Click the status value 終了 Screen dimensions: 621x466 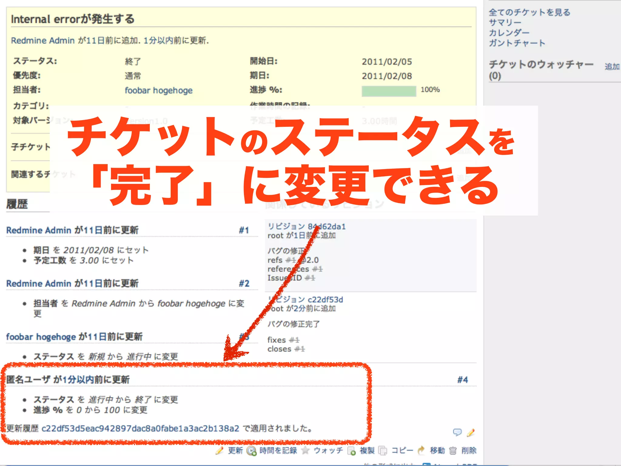coord(133,62)
